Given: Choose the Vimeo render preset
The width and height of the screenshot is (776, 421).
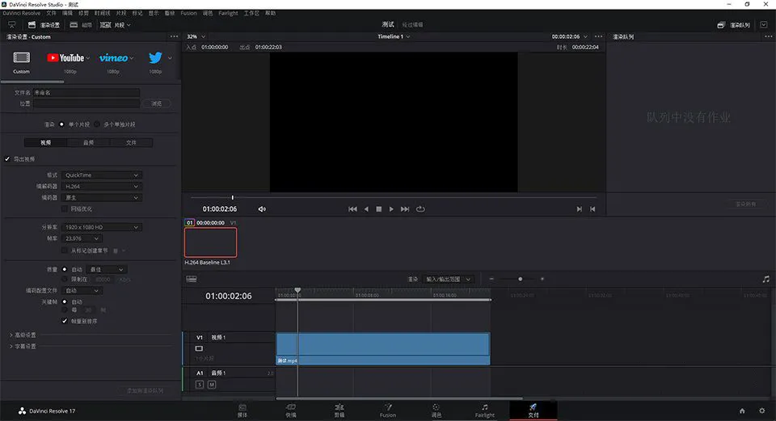Looking at the screenshot, I should point(114,57).
